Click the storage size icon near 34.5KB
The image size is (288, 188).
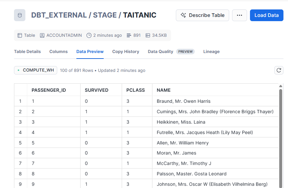point(148,35)
